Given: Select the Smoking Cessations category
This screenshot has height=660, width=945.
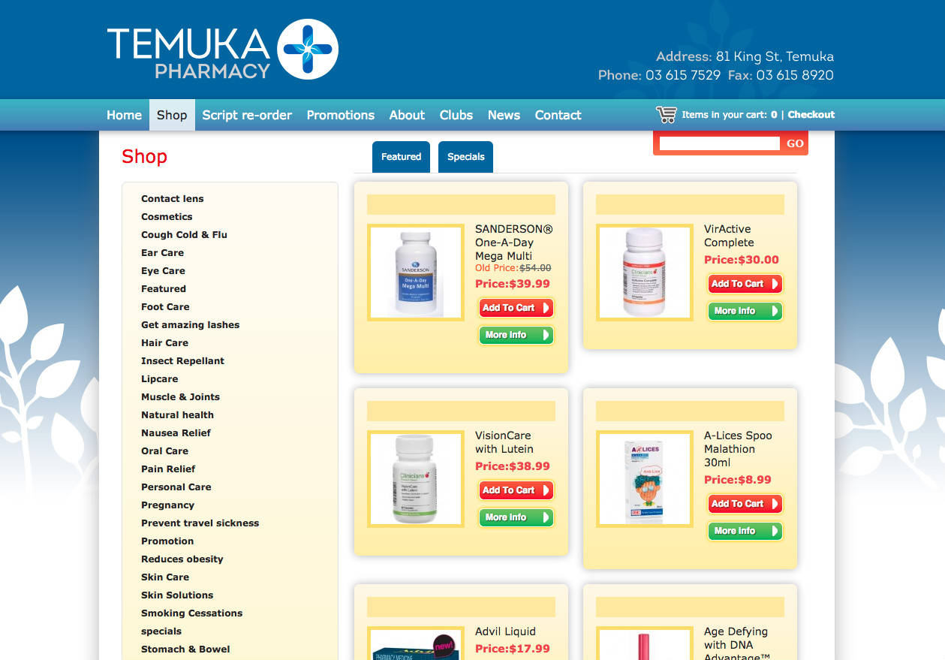Looking at the screenshot, I should tap(192, 613).
